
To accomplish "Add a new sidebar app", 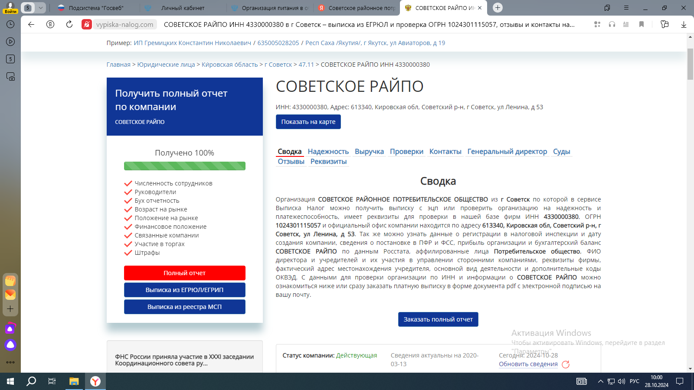I will (x=10, y=309).
